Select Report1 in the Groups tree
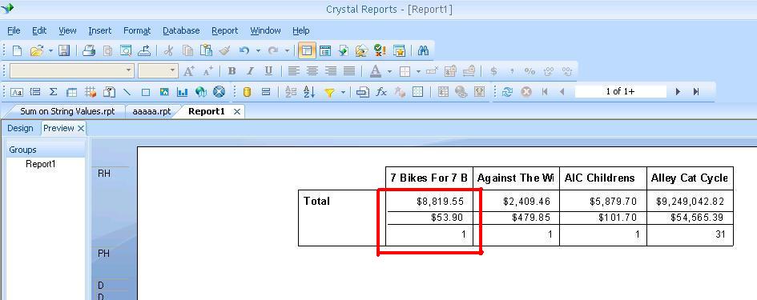757x300 pixels. pos(41,164)
